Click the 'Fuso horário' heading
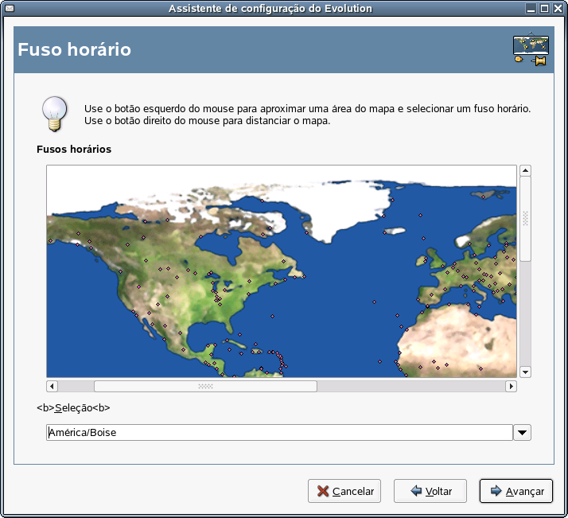 74,49
